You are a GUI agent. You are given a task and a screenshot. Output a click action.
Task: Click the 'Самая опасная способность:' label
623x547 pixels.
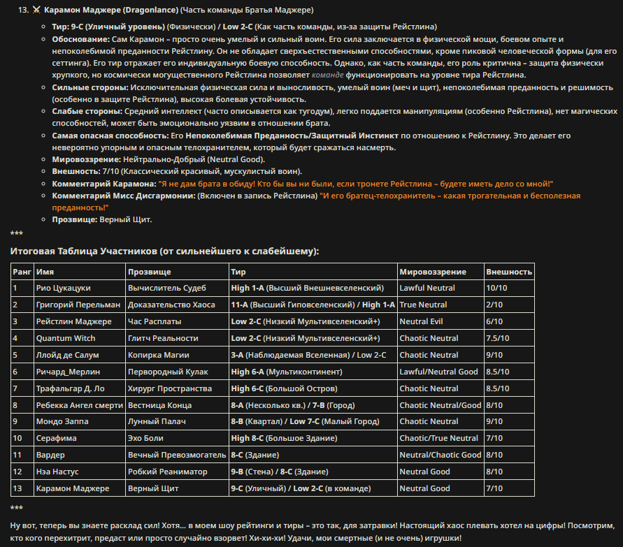click(110, 136)
